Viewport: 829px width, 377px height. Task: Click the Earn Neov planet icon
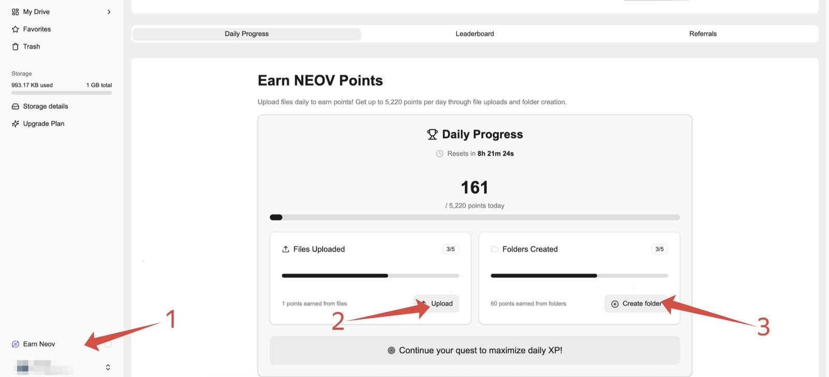[16, 344]
